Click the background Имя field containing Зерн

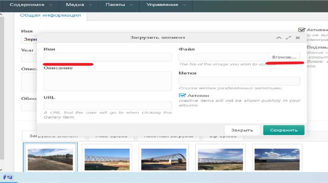(x=29, y=39)
